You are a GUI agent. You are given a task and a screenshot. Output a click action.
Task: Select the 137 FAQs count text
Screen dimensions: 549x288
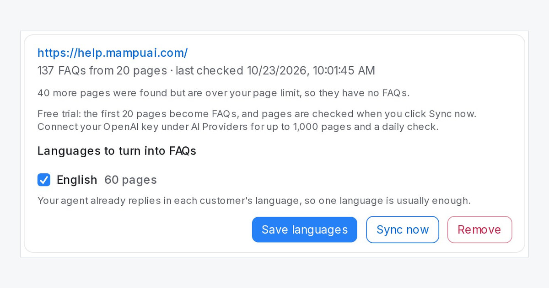62,70
